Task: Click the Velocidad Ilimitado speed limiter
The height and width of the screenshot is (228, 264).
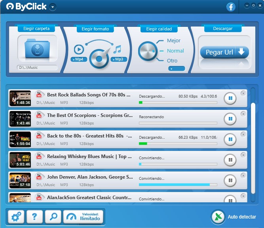Action: coord(84,217)
